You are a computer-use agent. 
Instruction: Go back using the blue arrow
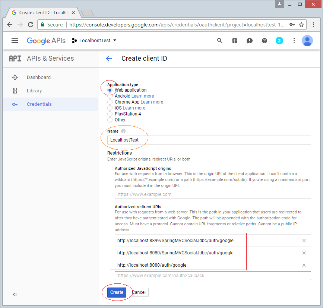coord(109,58)
